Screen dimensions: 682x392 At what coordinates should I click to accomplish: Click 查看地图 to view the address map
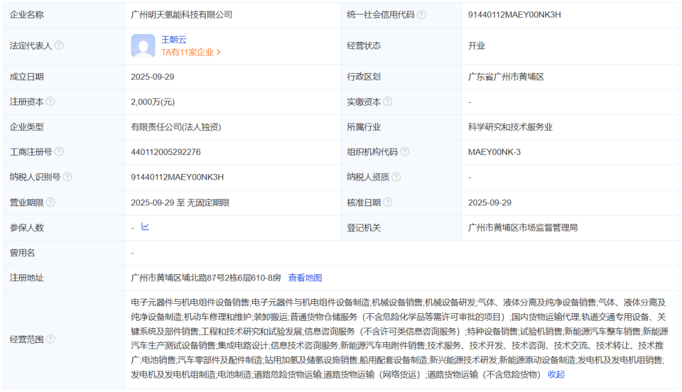305,278
